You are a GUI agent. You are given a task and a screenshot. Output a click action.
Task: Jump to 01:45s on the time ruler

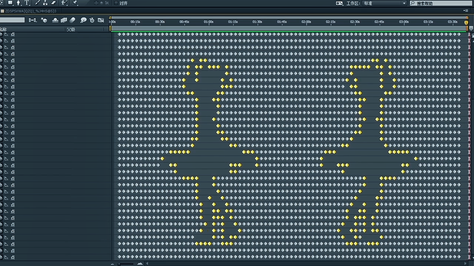click(x=282, y=22)
